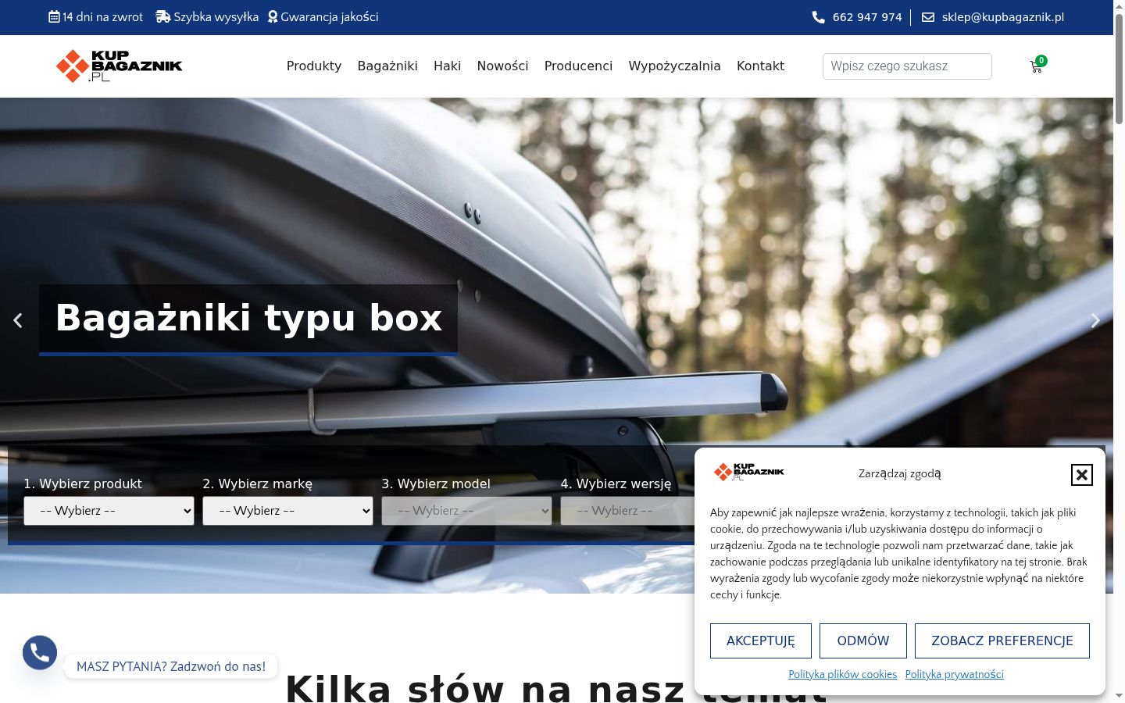Click the AKCEPTUJĘ cookie button
This screenshot has width=1125, height=703.
(761, 641)
